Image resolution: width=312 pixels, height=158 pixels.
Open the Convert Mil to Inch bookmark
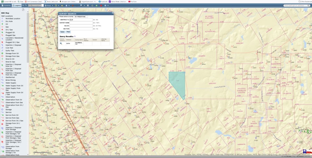pos(8,1)
